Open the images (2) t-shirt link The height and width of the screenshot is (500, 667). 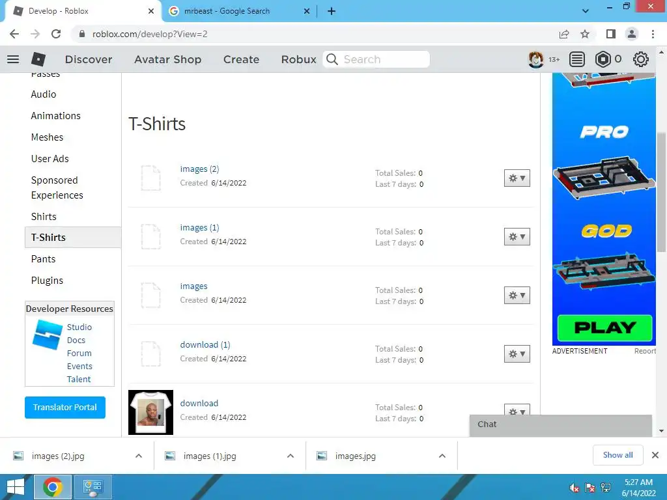pyautogui.click(x=199, y=169)
